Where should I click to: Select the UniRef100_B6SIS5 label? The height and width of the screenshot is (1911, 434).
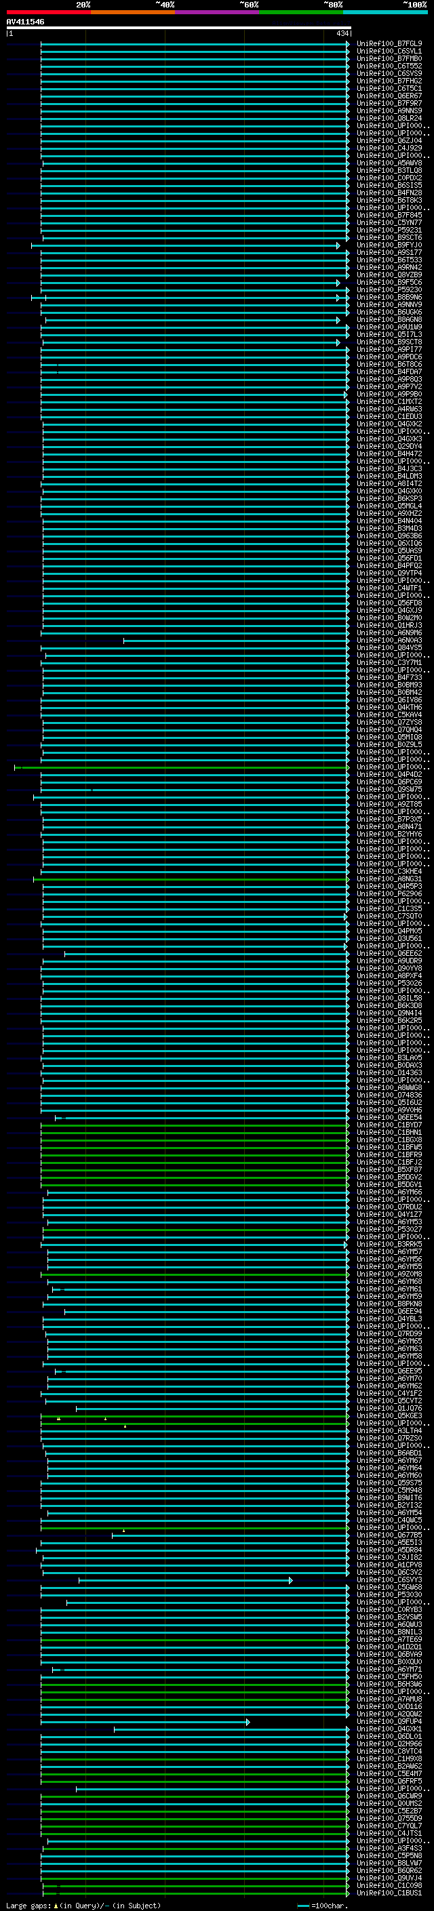coord(389,186)
